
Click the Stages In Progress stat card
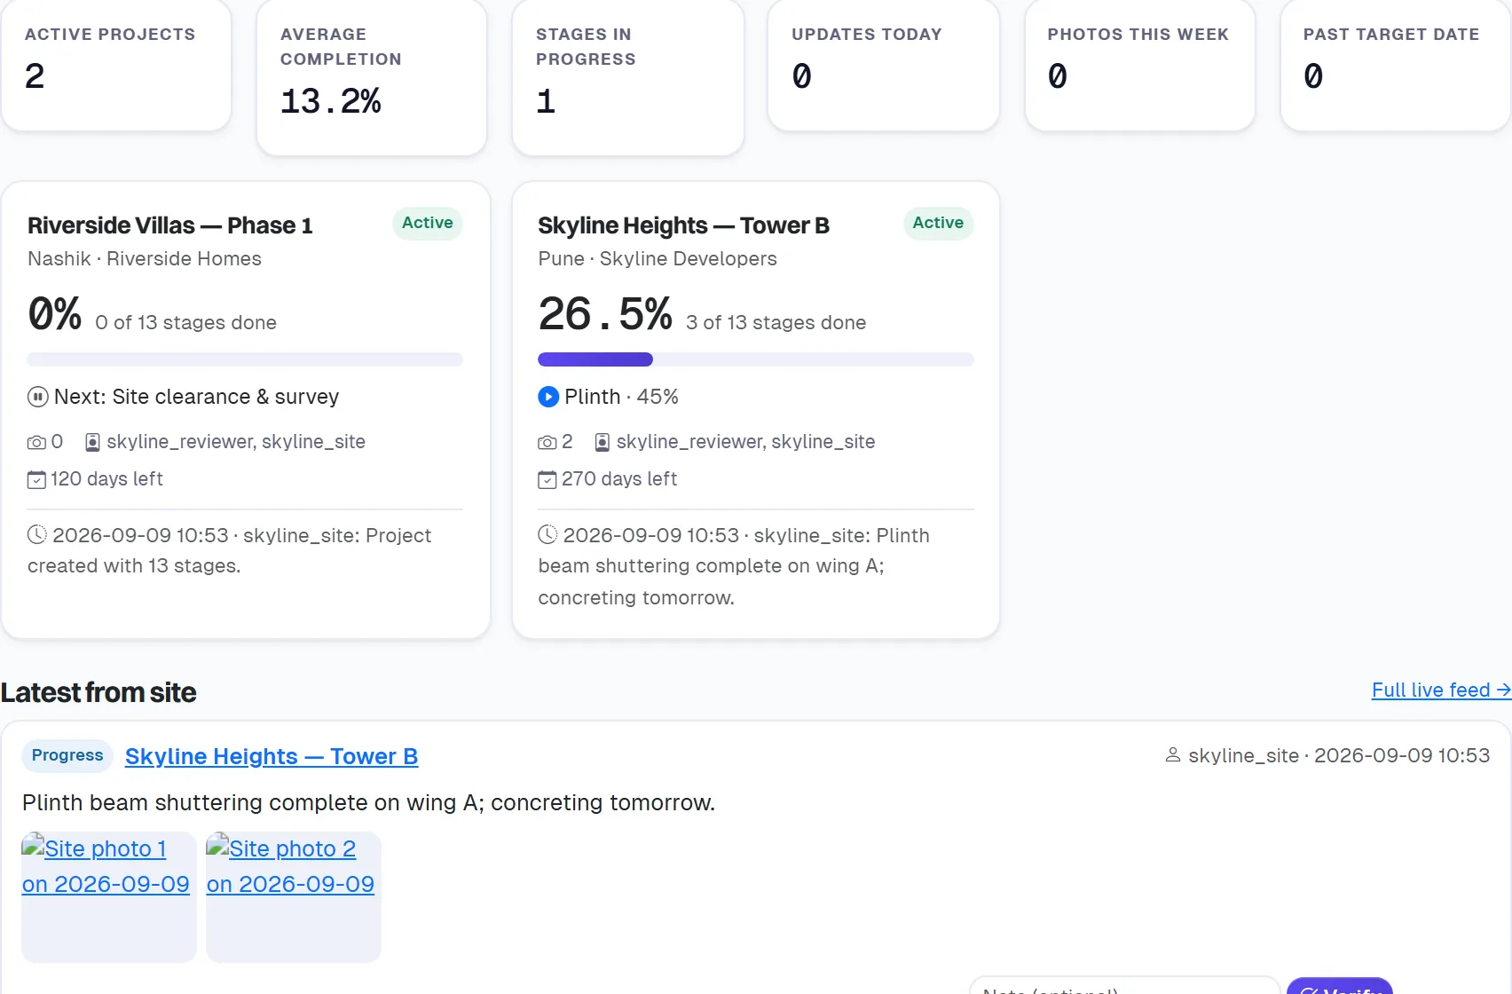point(628,77)
